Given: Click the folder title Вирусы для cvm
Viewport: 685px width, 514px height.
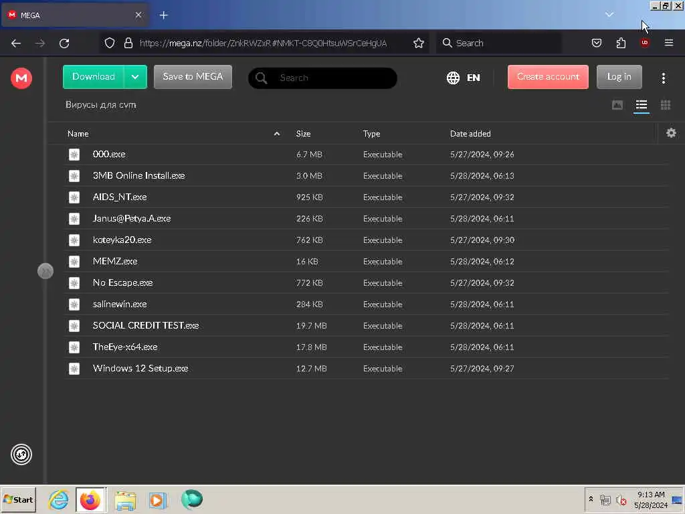Looking at the screenshot, I should tap(101, 105).
